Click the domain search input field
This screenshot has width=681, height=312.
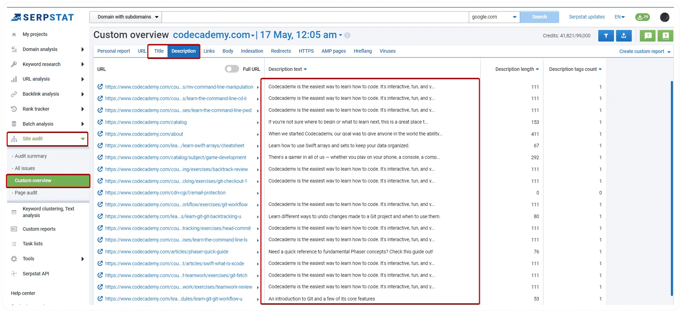point(315,17)
